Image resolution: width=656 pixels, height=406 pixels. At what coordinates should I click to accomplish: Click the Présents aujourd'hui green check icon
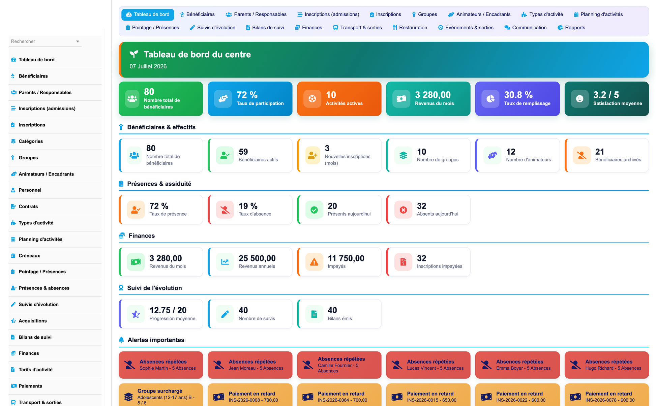tap(314, 210)
